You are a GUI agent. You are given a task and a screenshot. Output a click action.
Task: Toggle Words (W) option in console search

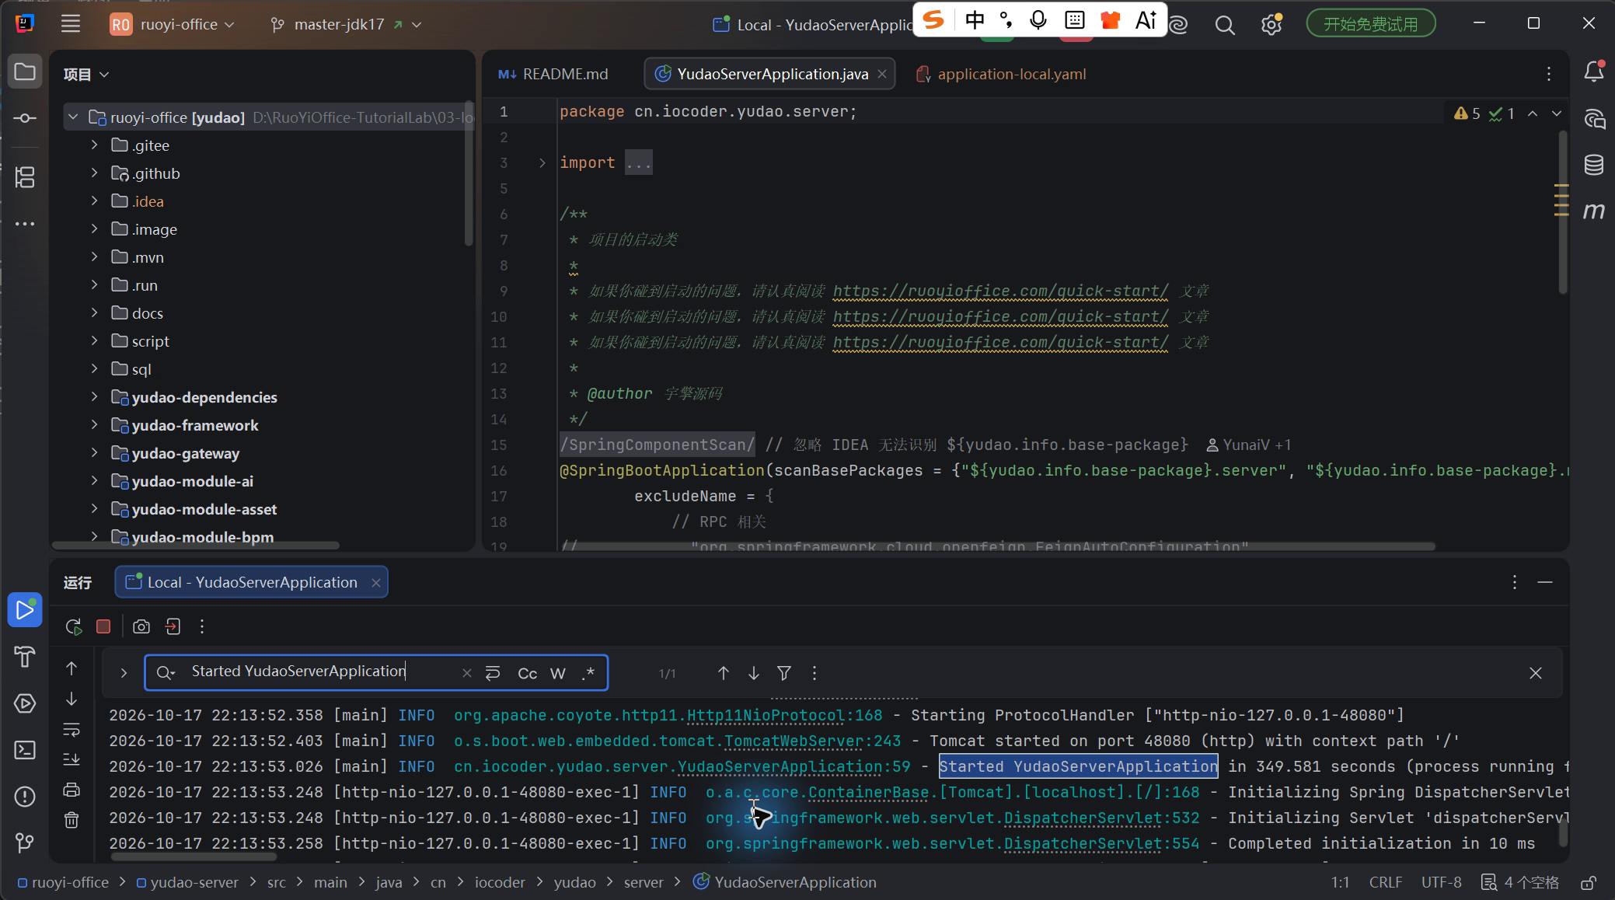(x=558, y=673)
